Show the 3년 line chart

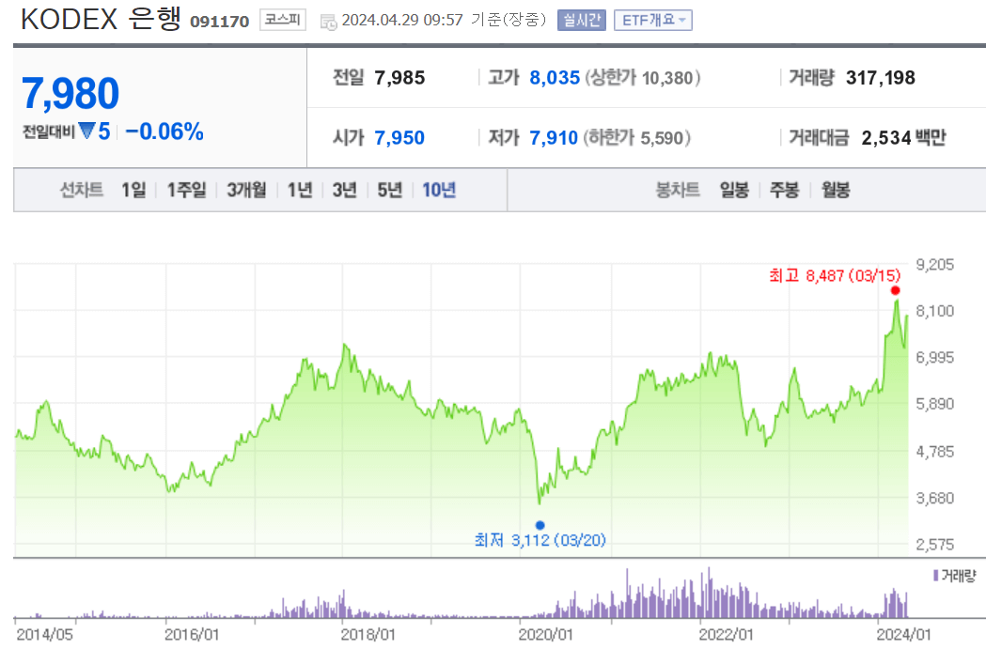coord(345,190)
